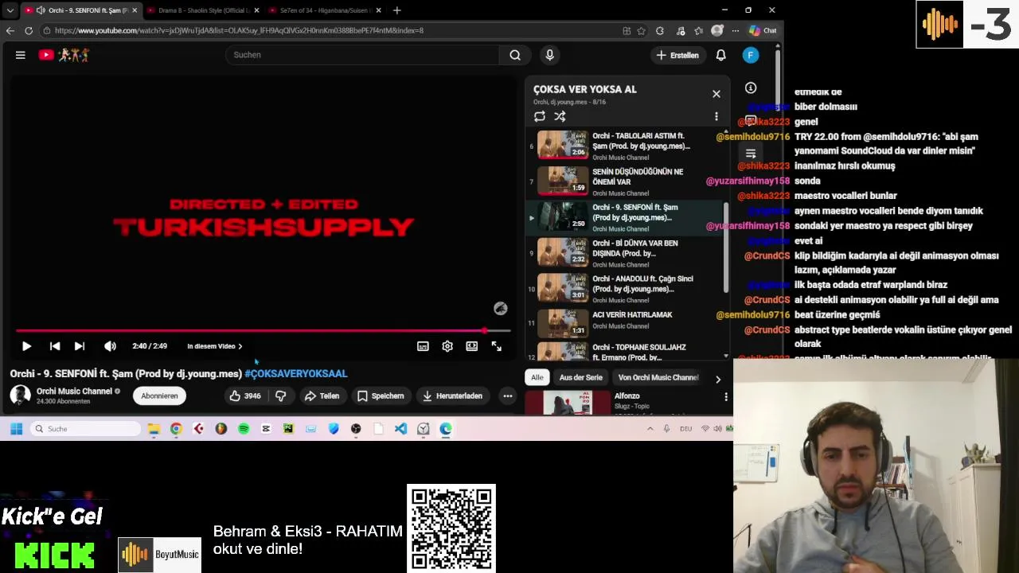The height and width of the screenshot is (573, 1019).
Task: Save the video with Speichern
Action: tap(381, 396)
